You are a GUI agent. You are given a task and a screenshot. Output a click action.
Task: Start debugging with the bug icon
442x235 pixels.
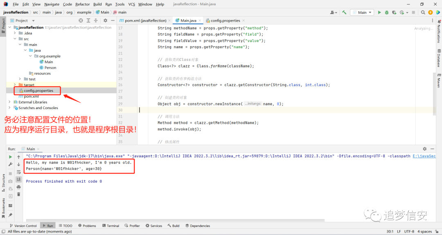(386, 12)
